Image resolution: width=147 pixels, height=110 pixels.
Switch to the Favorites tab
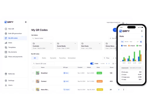pyautogui.click(x=62, y=58)
